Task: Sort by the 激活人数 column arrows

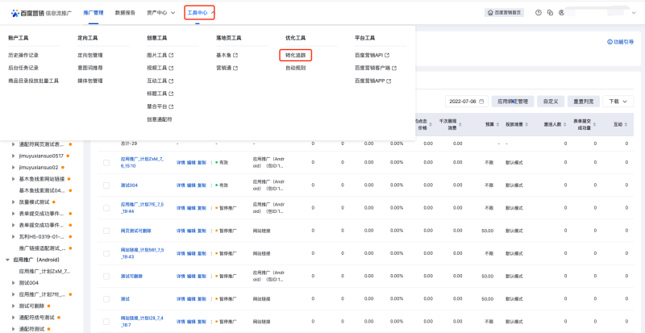Action: (565, 124)
